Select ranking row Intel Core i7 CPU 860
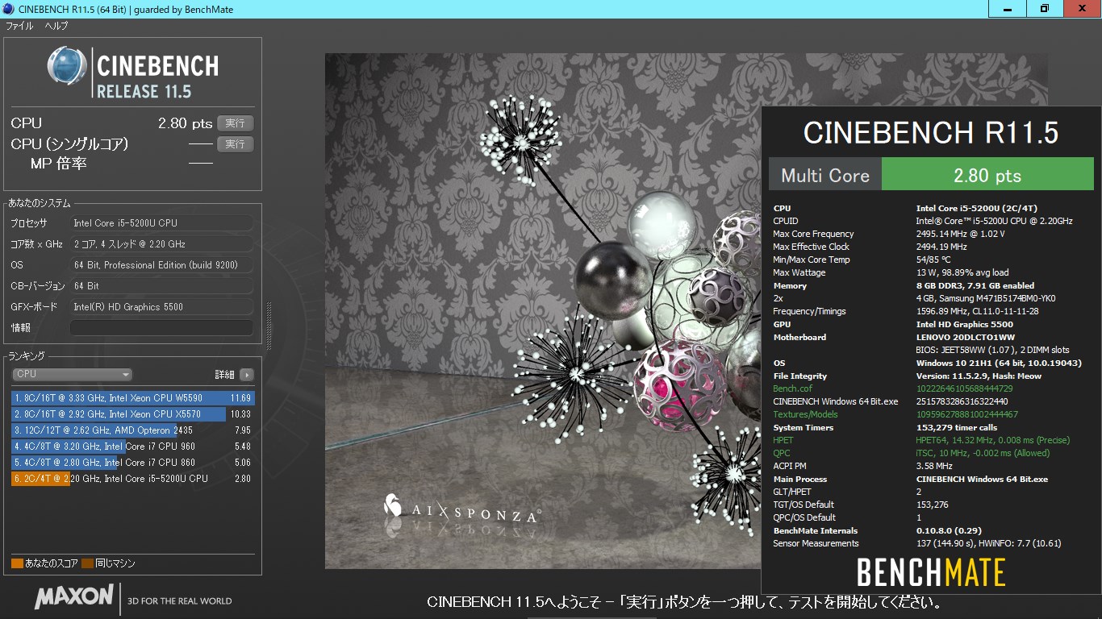 point(132,463)
